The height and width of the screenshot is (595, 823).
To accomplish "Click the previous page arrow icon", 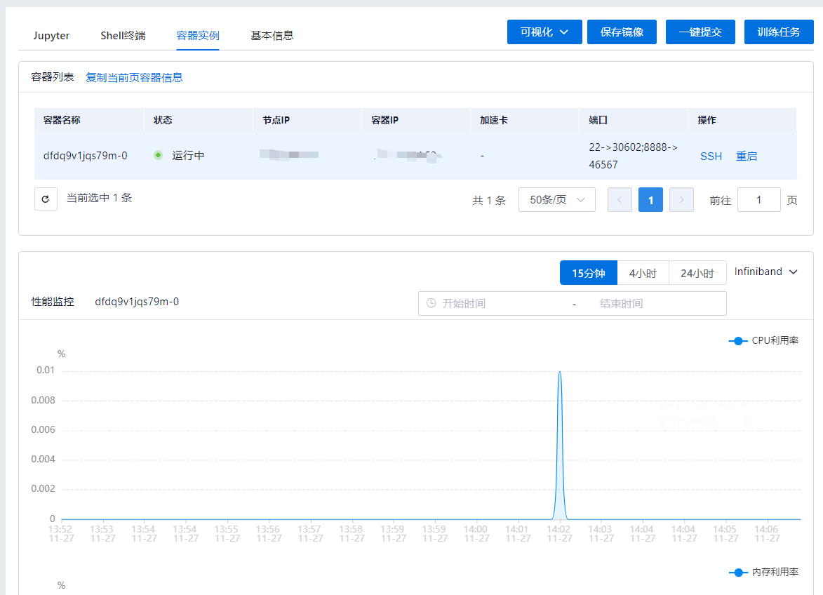I will pyautogui.click(x=620, y=200).
